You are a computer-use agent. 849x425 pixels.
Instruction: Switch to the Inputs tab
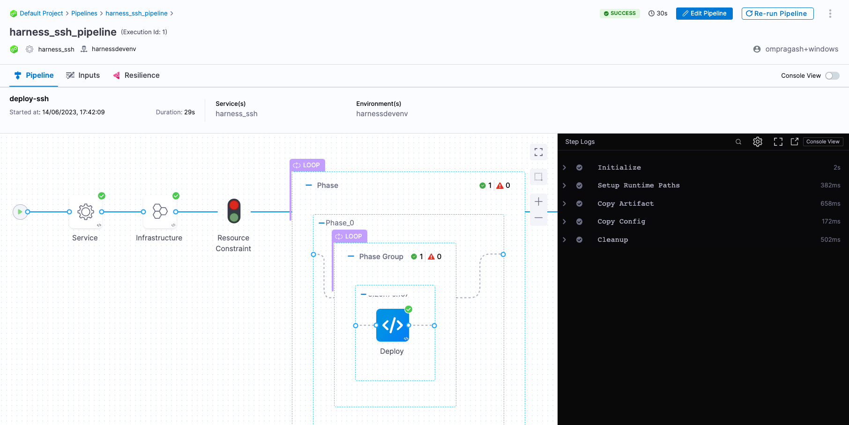(x=83, y=75)
